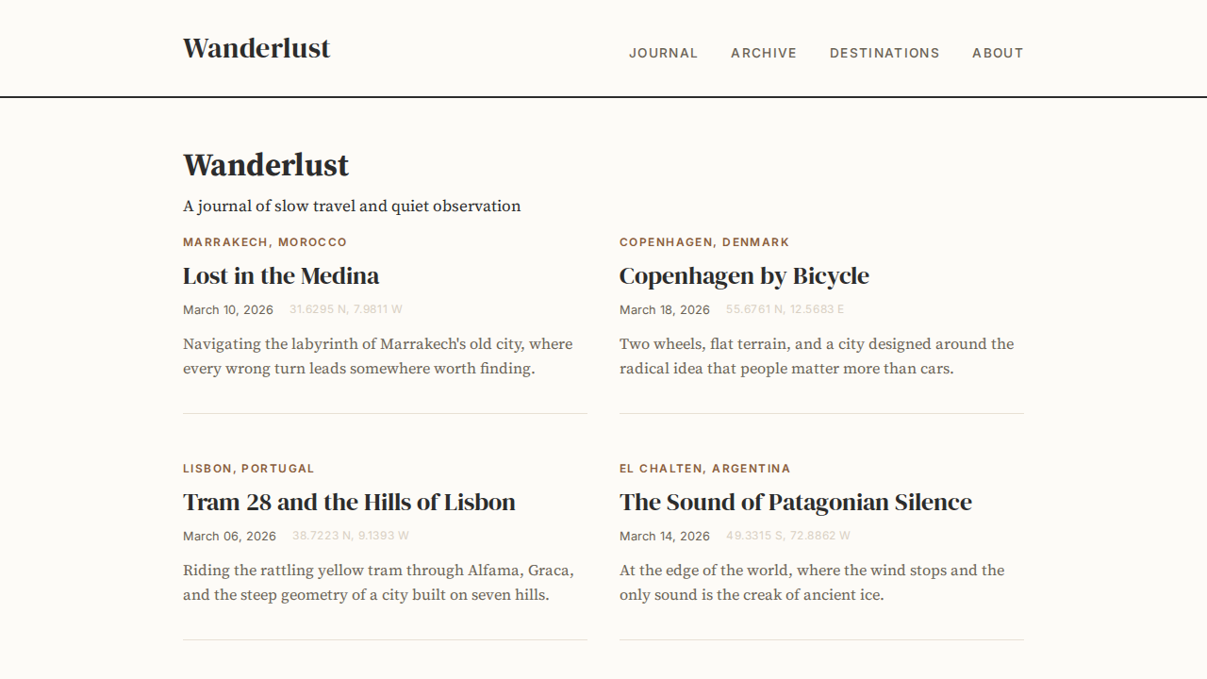Click the coordinates 31.6295 N, 7.9811 W
This screenshot has height=679, width=1207.
[x=346, y=309]
